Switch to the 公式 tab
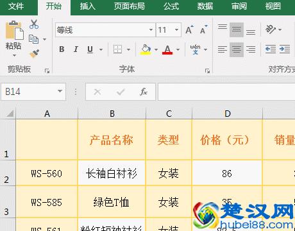Image resolution: width=295 pixels, height=231 pixels. pos(171,6)
